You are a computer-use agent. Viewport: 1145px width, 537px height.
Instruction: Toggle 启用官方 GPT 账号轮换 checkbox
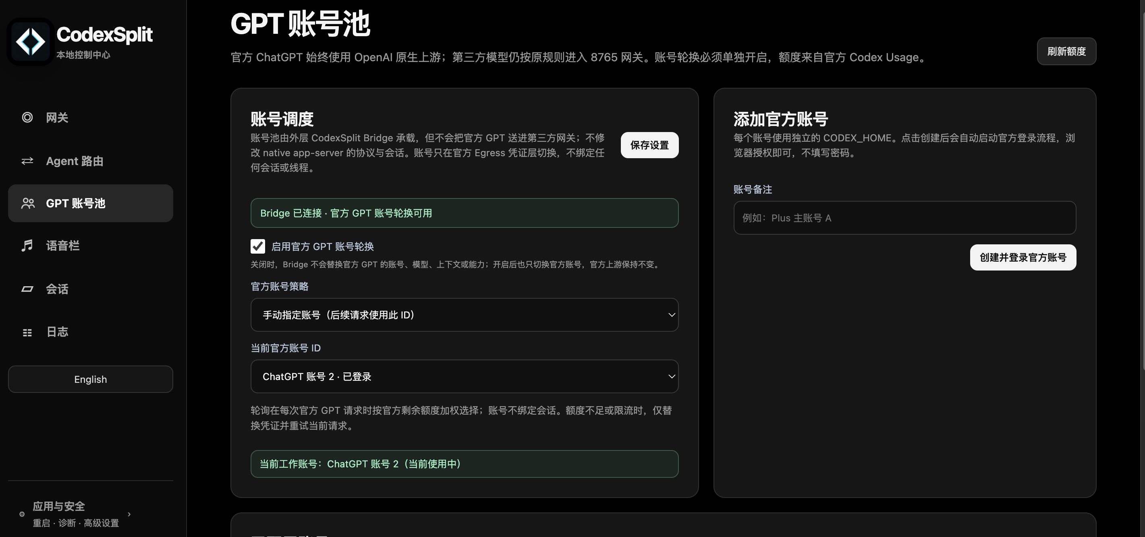coord(258,246)
